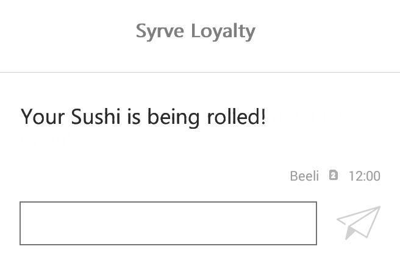Focus the message reply input field
Viewport: 400px width, 274px height.
coord(168,223)
